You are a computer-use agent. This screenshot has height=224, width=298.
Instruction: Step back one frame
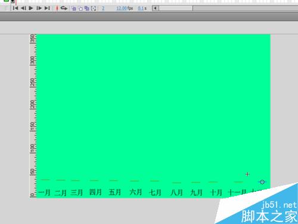click(23, 8)
